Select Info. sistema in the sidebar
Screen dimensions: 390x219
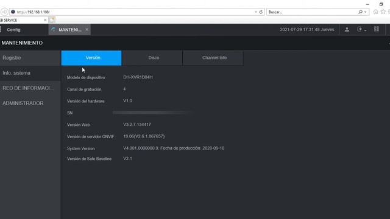coord(30,73)
